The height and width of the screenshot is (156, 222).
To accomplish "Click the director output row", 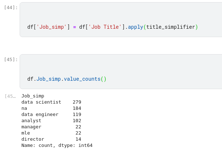I will tap(51, 139).
